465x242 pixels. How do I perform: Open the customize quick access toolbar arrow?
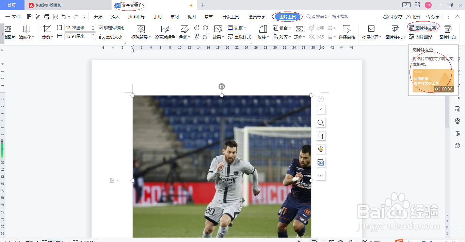tap(84, 17)
